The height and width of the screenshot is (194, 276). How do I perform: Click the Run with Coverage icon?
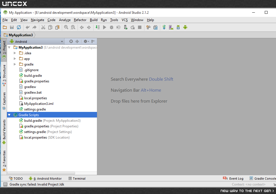click(119, 27)
